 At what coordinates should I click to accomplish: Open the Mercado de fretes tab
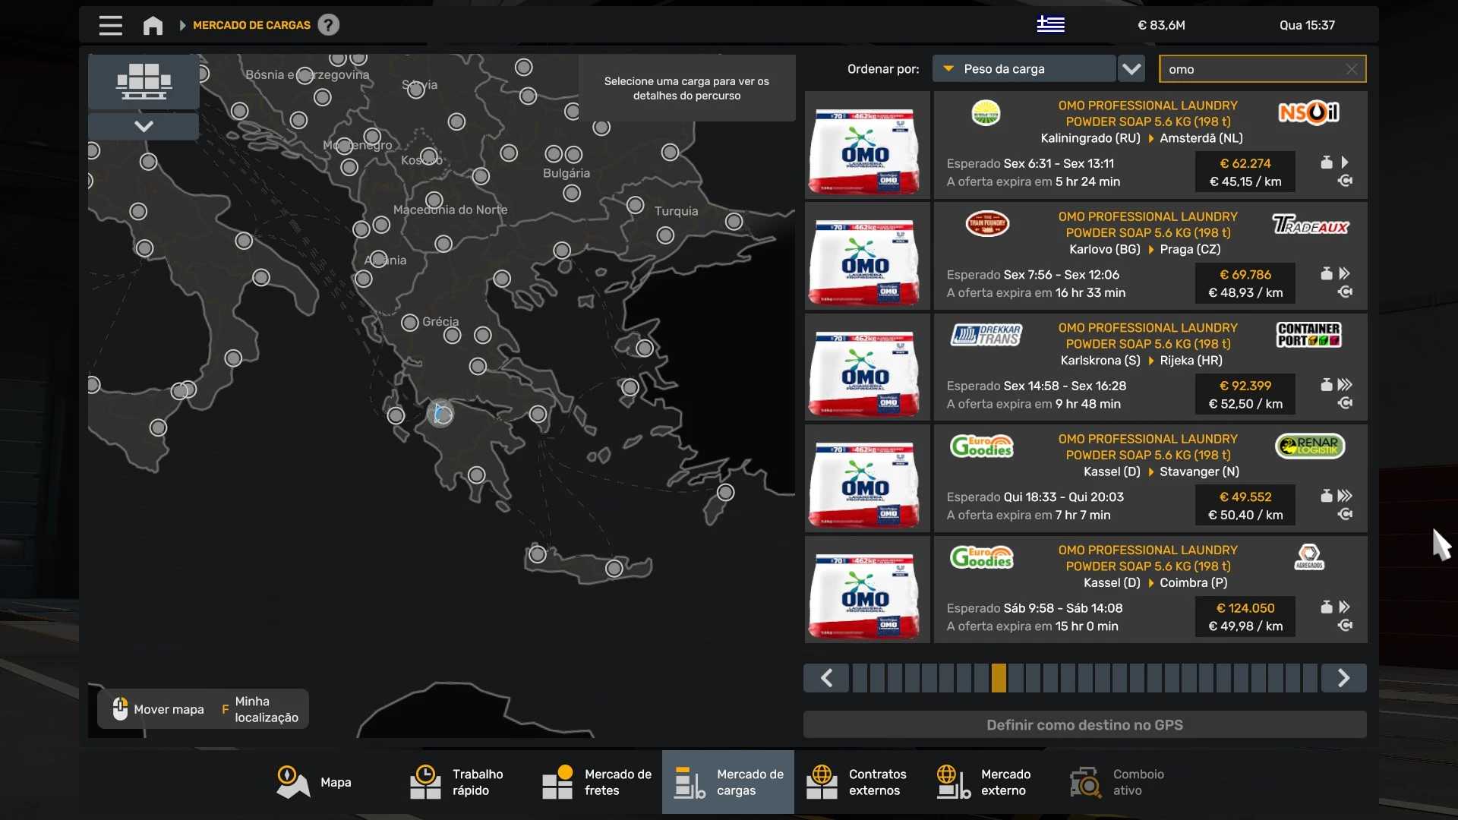(596, 783)
